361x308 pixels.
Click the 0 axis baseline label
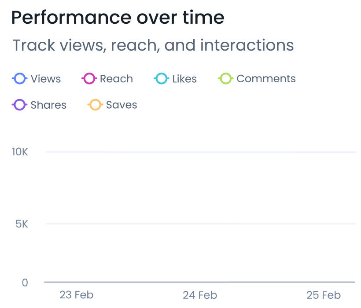tap(25, 282)
